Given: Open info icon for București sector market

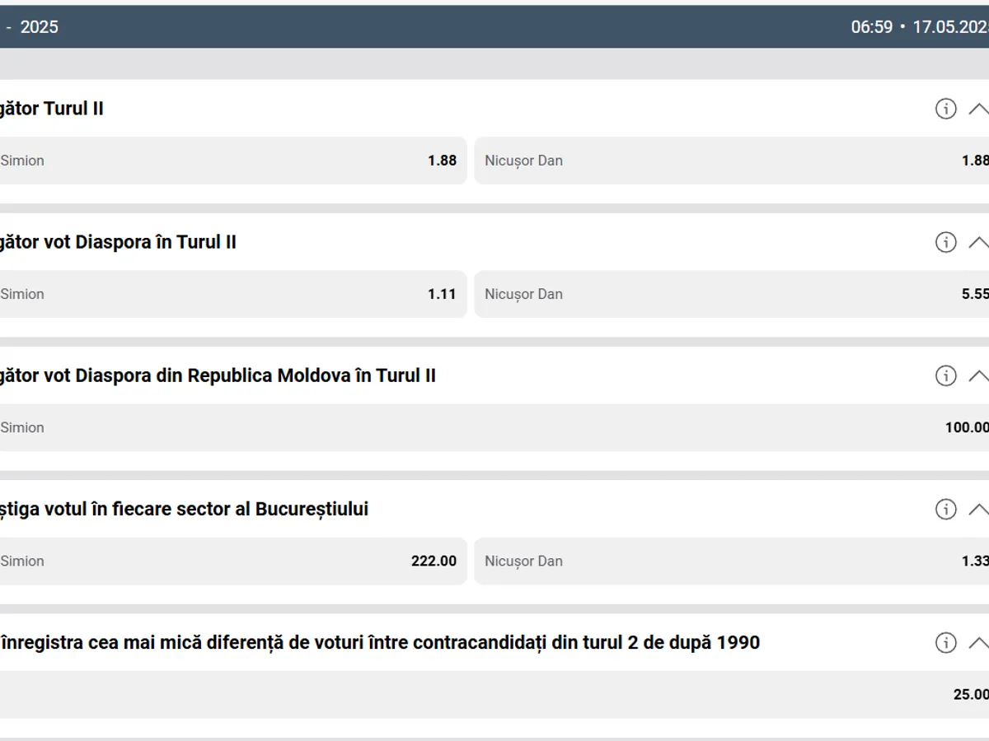Looking at the screenshot, I should pos(945,509).
